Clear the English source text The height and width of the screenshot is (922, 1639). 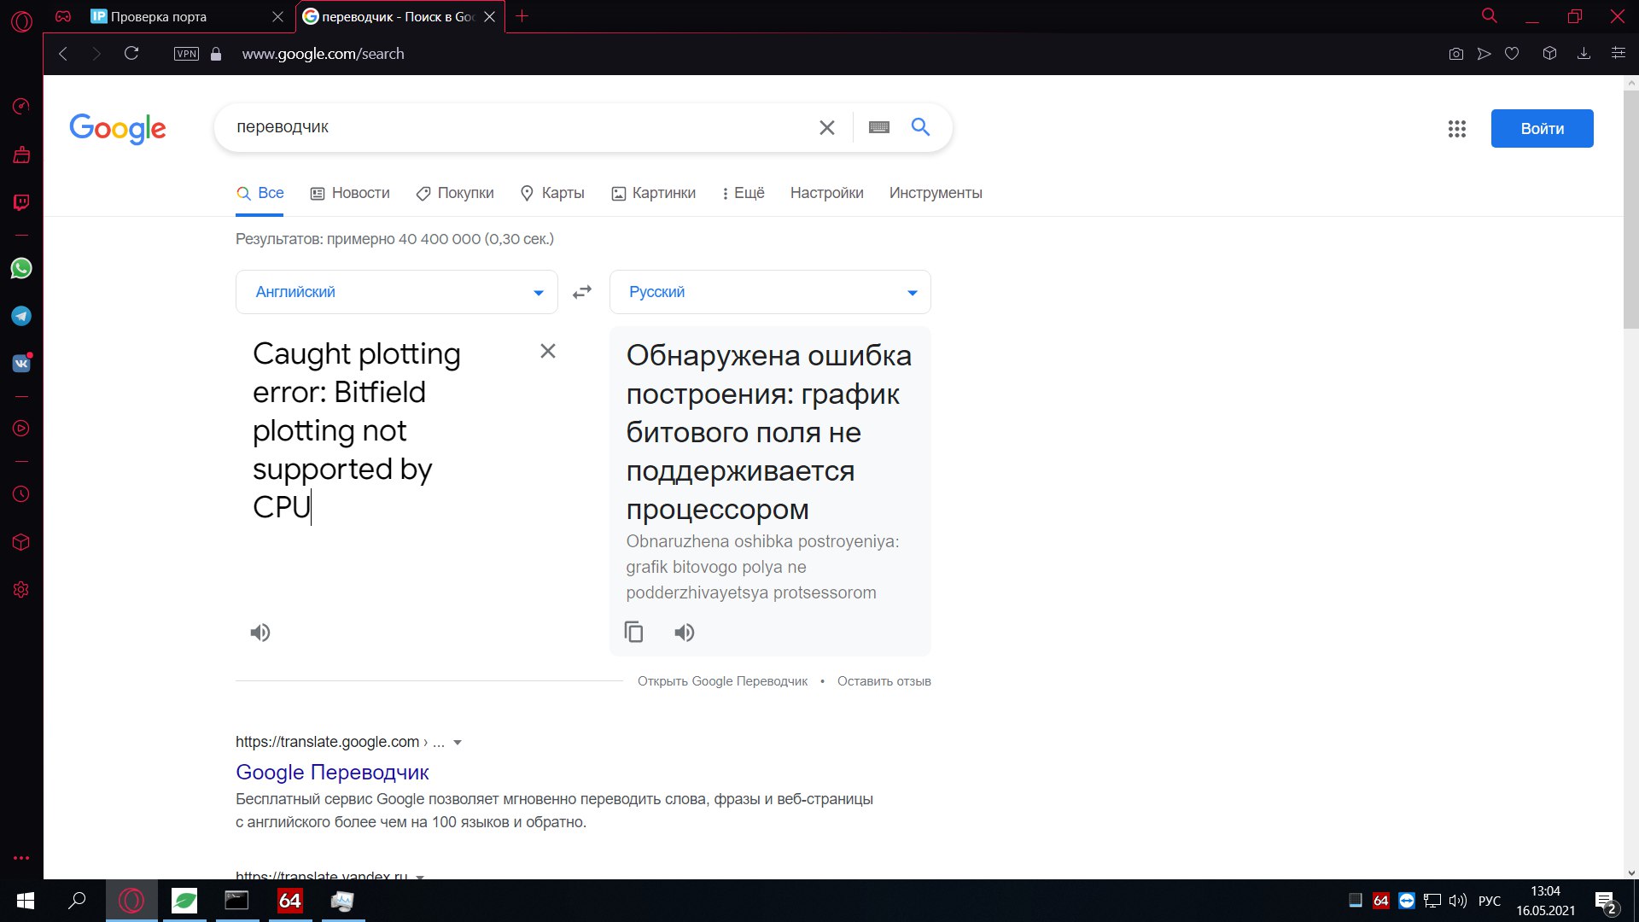[x=548, y=351]
